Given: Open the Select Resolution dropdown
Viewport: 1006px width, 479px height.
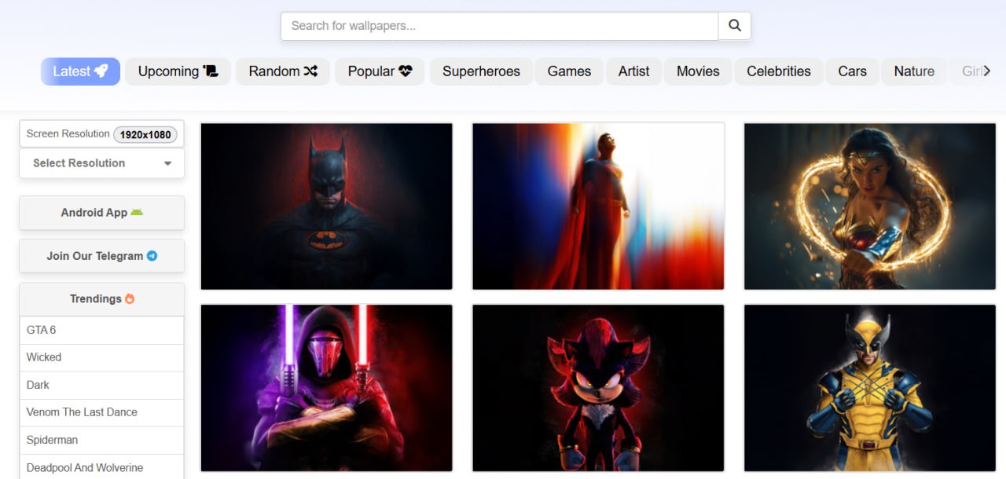Looking at the screenshot, I should click(x=101, y=163).
